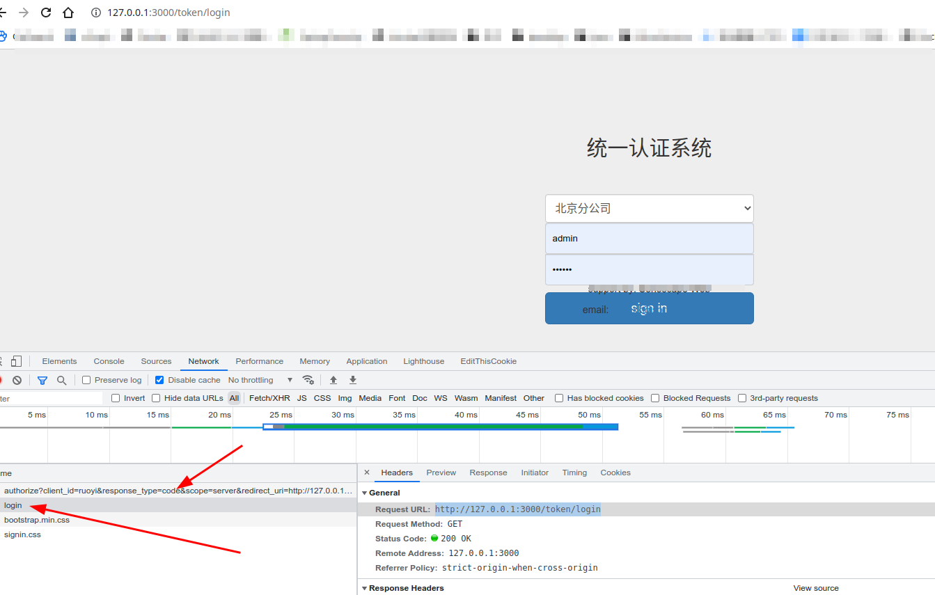This screenshot has height=595, width=935.
Task: Toggle the device toolbar in DevTools
Action: click(16, 361)
